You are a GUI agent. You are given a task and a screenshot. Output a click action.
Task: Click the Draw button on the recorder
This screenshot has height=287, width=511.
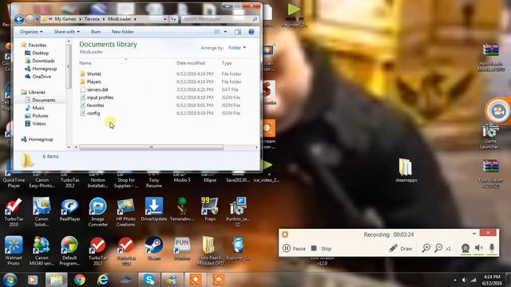click(x=401, y=248)
